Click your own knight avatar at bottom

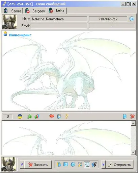[x=9, y=164]
